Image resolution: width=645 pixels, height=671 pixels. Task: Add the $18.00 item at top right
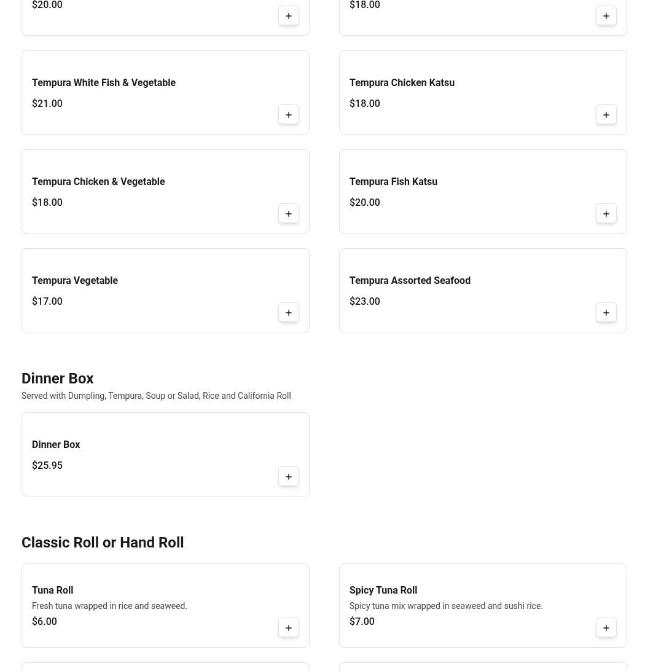click(x=606, y=16)
